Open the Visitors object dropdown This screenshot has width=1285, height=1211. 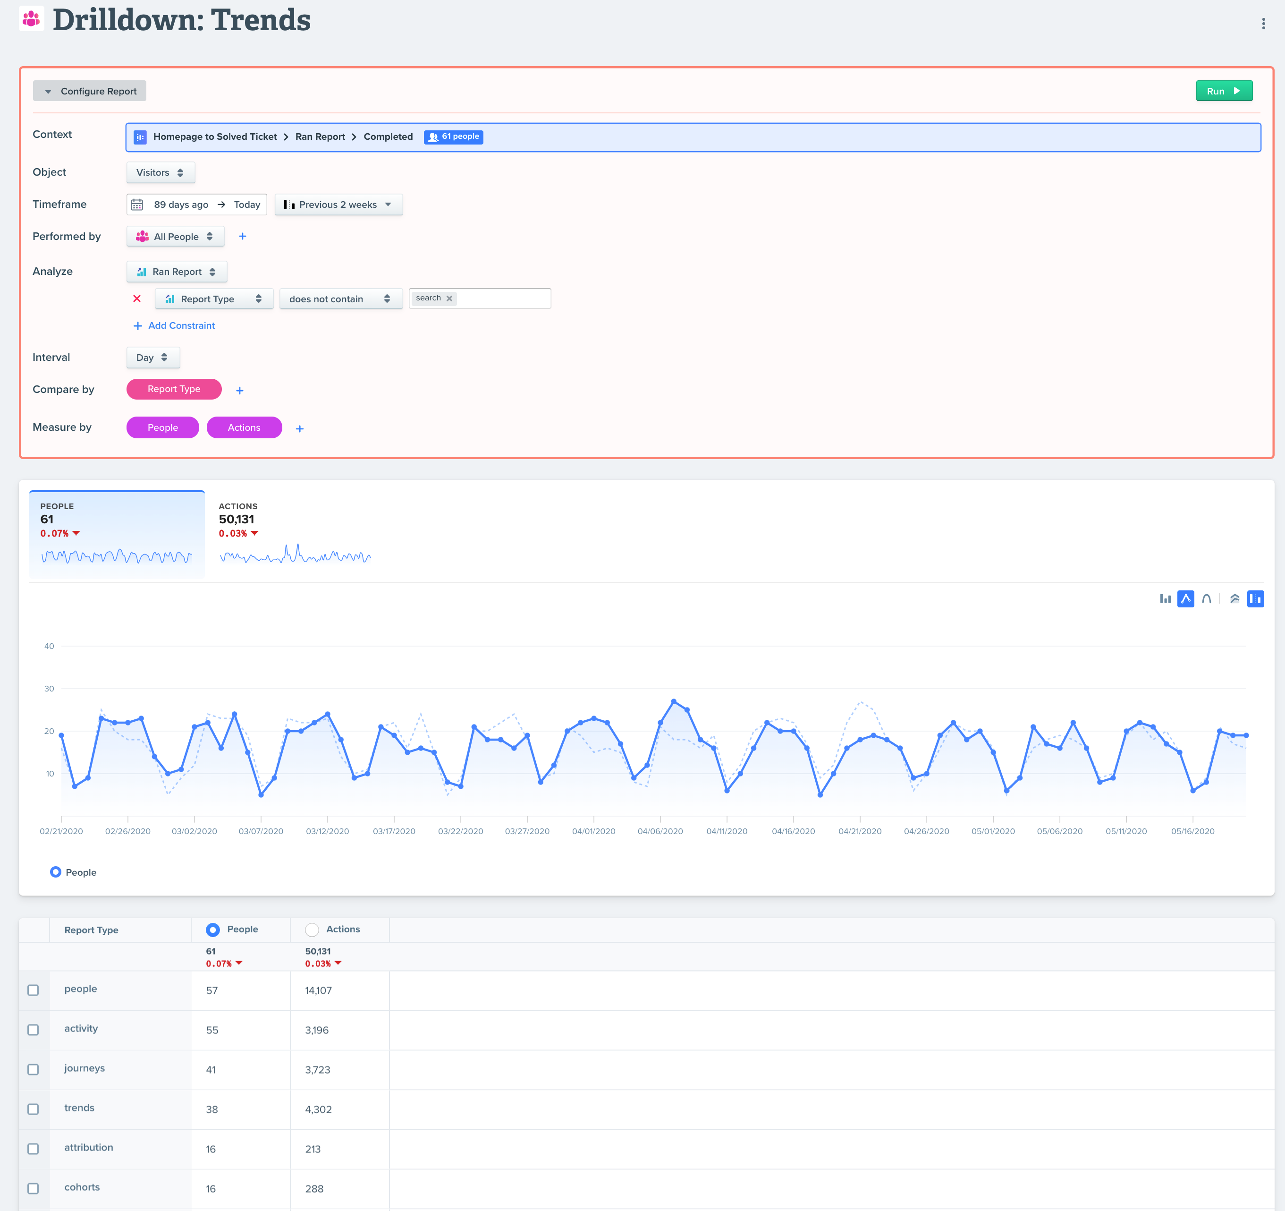(161, 173)
